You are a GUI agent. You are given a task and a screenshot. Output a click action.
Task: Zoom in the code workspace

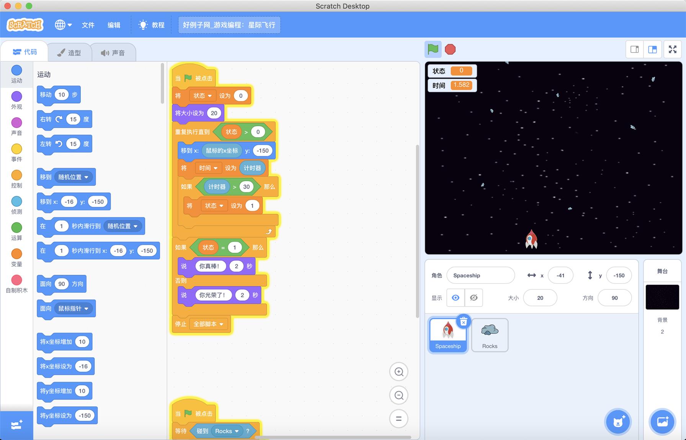point(399,372)
